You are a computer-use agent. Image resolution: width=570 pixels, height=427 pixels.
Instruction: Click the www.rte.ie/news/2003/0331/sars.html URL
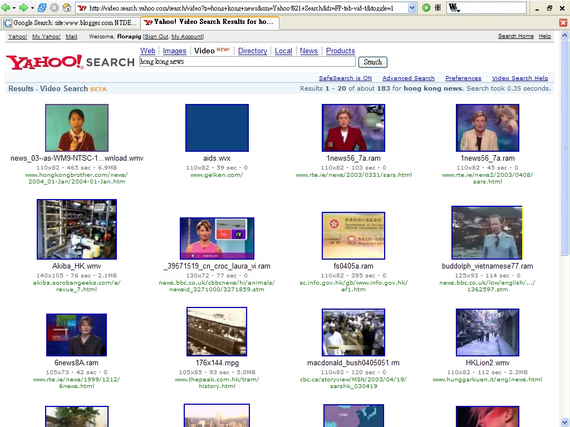(x=353, y=175)
